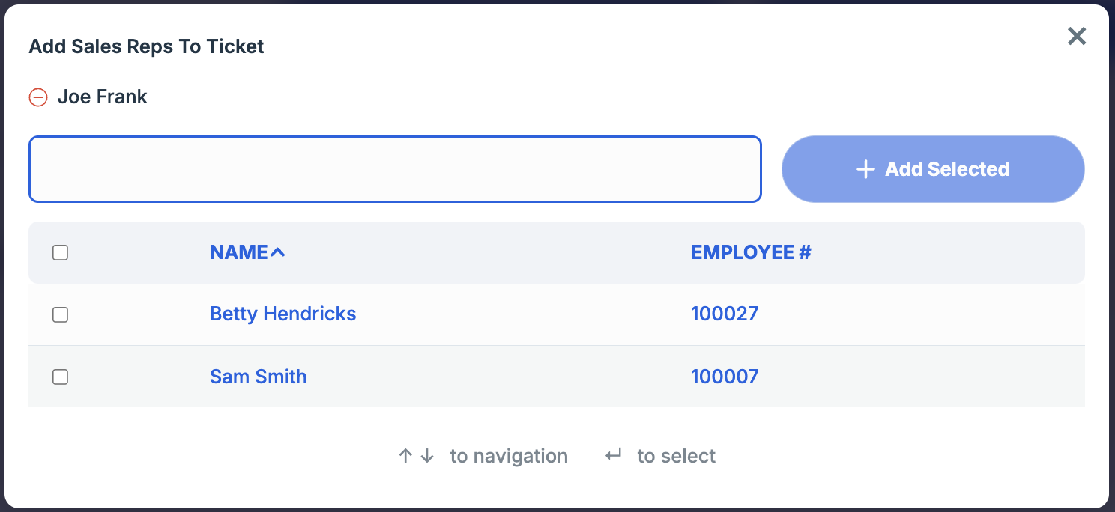Click the "to select" hint text
Screen dimensions: 1115x512
[677, 457]
